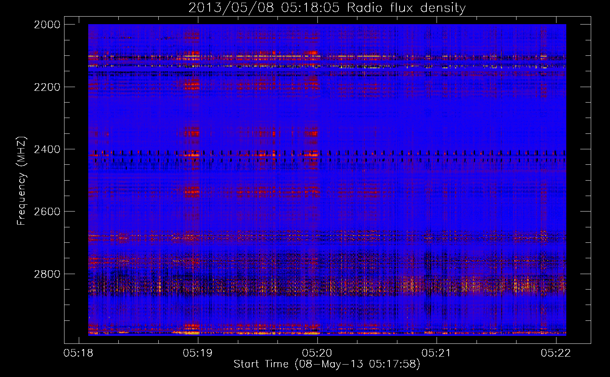This screenshot has height=377, width=610.
Task: Click the 05:18 time tick label
Action: [78, 353]
